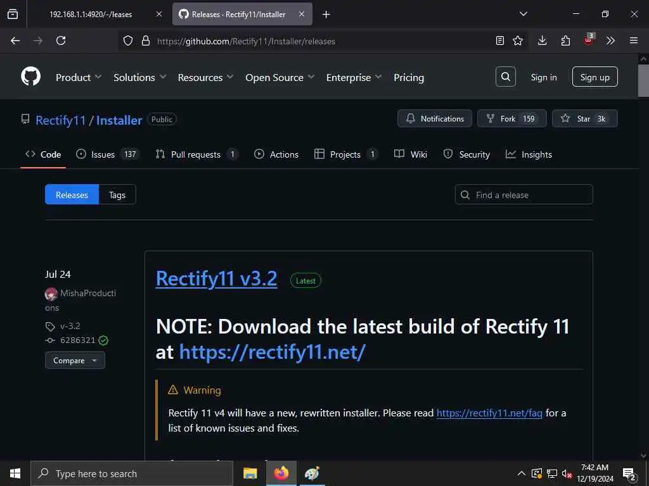Click the Type here to search box

click(x=132, y=473)
